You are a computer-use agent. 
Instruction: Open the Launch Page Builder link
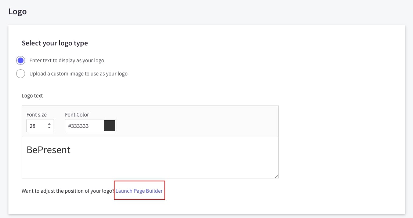point(139,191)
